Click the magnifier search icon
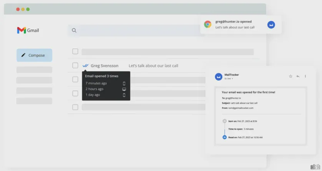 pyautogui.click(x=74, y=31)
